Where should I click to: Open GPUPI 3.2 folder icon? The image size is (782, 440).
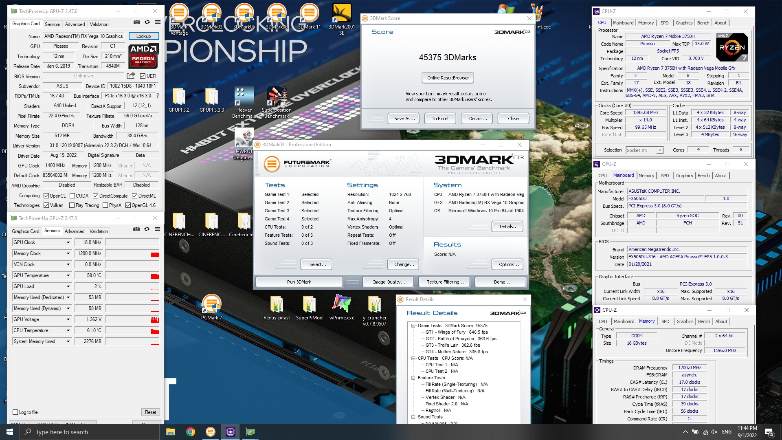click(x=179, y=100)
